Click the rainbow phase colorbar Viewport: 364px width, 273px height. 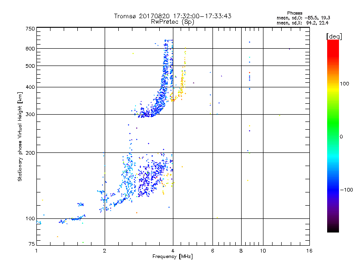pos(333,136)
